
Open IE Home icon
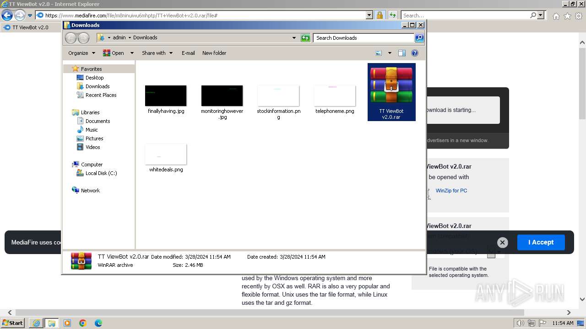(556, 16)
